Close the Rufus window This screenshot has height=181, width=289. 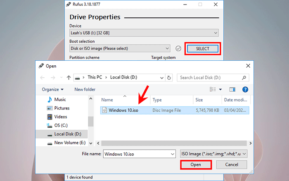[x=216, y=5]
